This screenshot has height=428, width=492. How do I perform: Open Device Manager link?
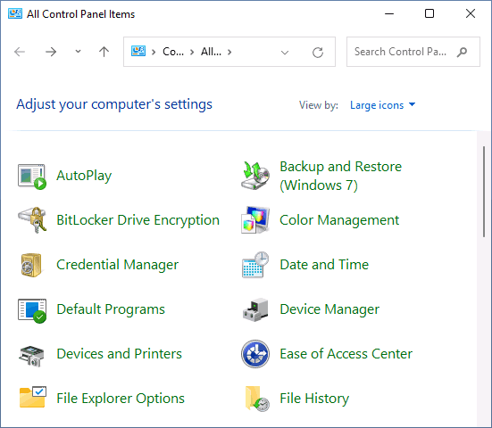click(329, 309)
